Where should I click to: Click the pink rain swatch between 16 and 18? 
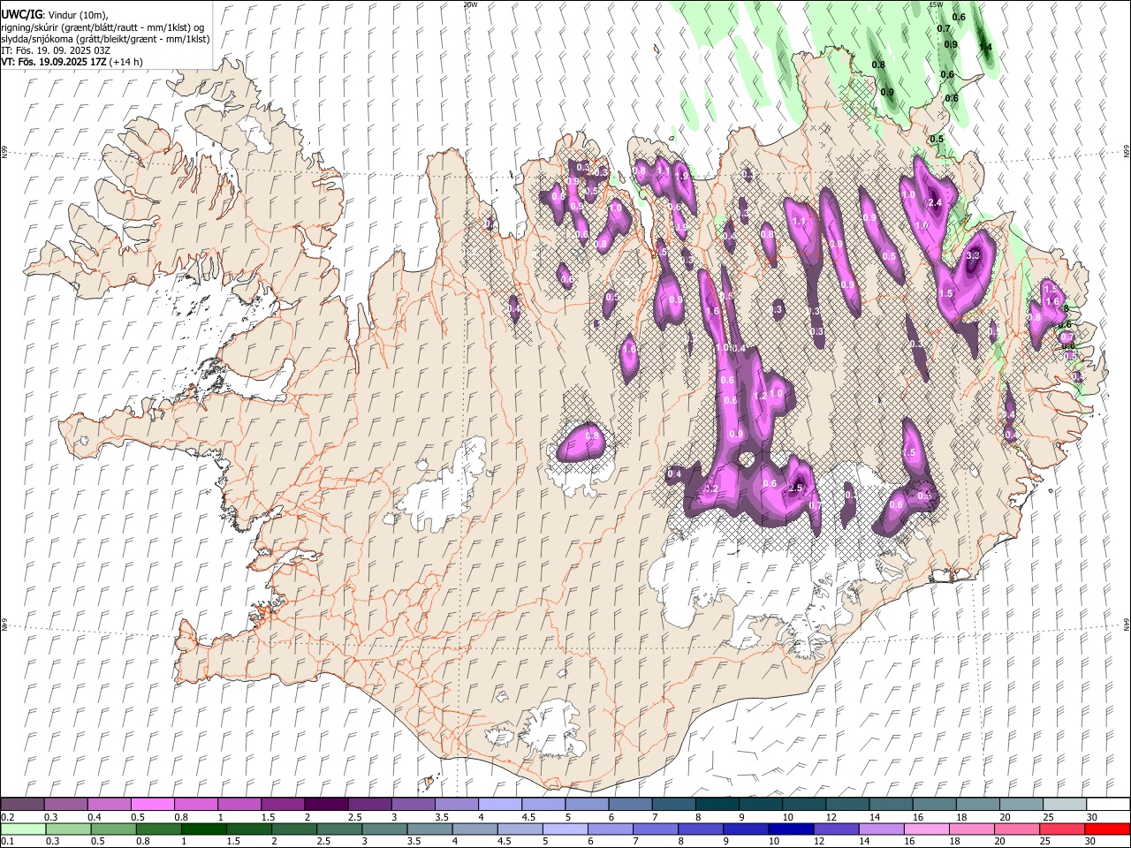(x=926, y=829)
